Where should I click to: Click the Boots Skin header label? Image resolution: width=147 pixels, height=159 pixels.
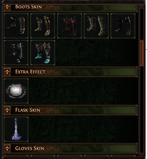28,7
